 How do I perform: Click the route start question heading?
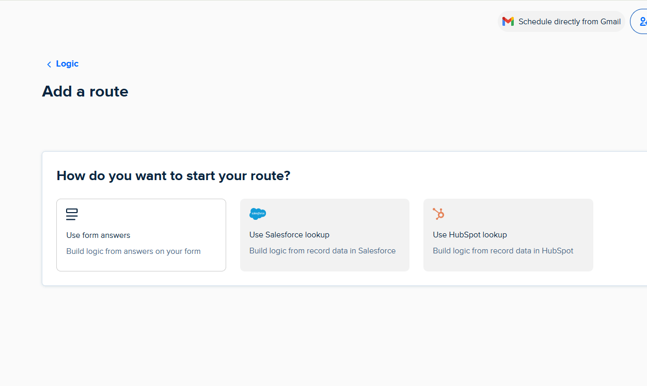point(173,175)
